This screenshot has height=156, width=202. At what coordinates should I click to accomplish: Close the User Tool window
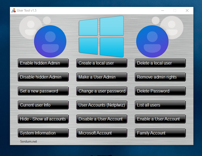click(x=187, y=10)
